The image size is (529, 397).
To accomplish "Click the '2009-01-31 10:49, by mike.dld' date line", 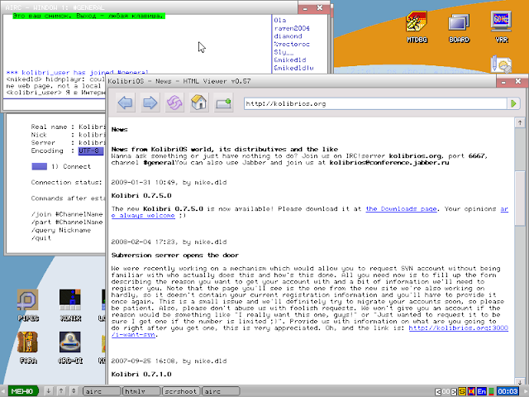I will click(x=169, y=183).
